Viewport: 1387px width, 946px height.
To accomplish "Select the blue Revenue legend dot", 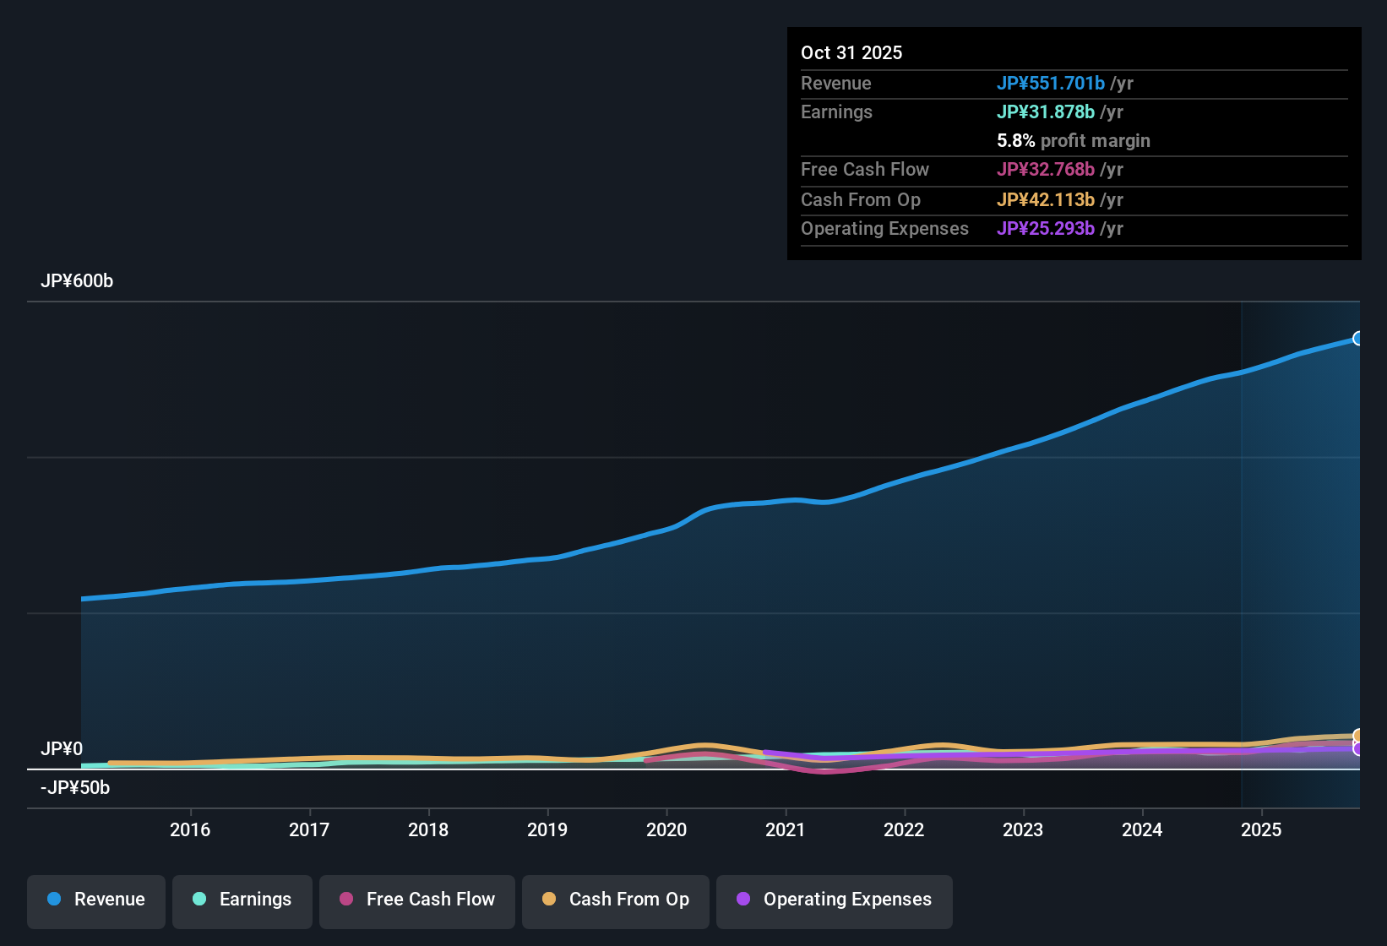I will click(53, 900).
